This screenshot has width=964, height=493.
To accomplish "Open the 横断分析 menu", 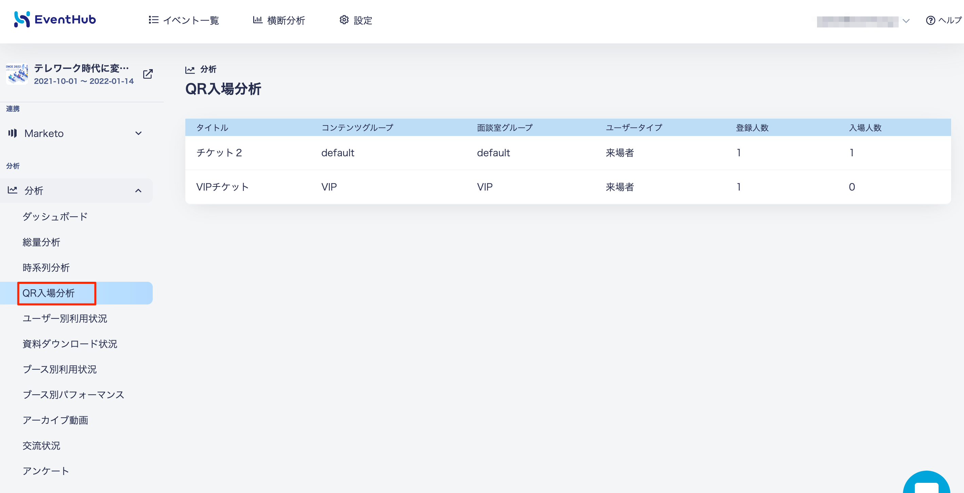I will tap(279, 20).
